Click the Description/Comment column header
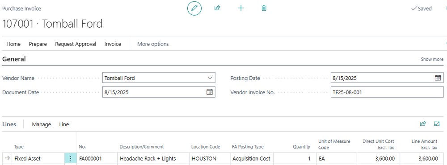The width and height of the screenshot is (447, 165). coord(142,147)
